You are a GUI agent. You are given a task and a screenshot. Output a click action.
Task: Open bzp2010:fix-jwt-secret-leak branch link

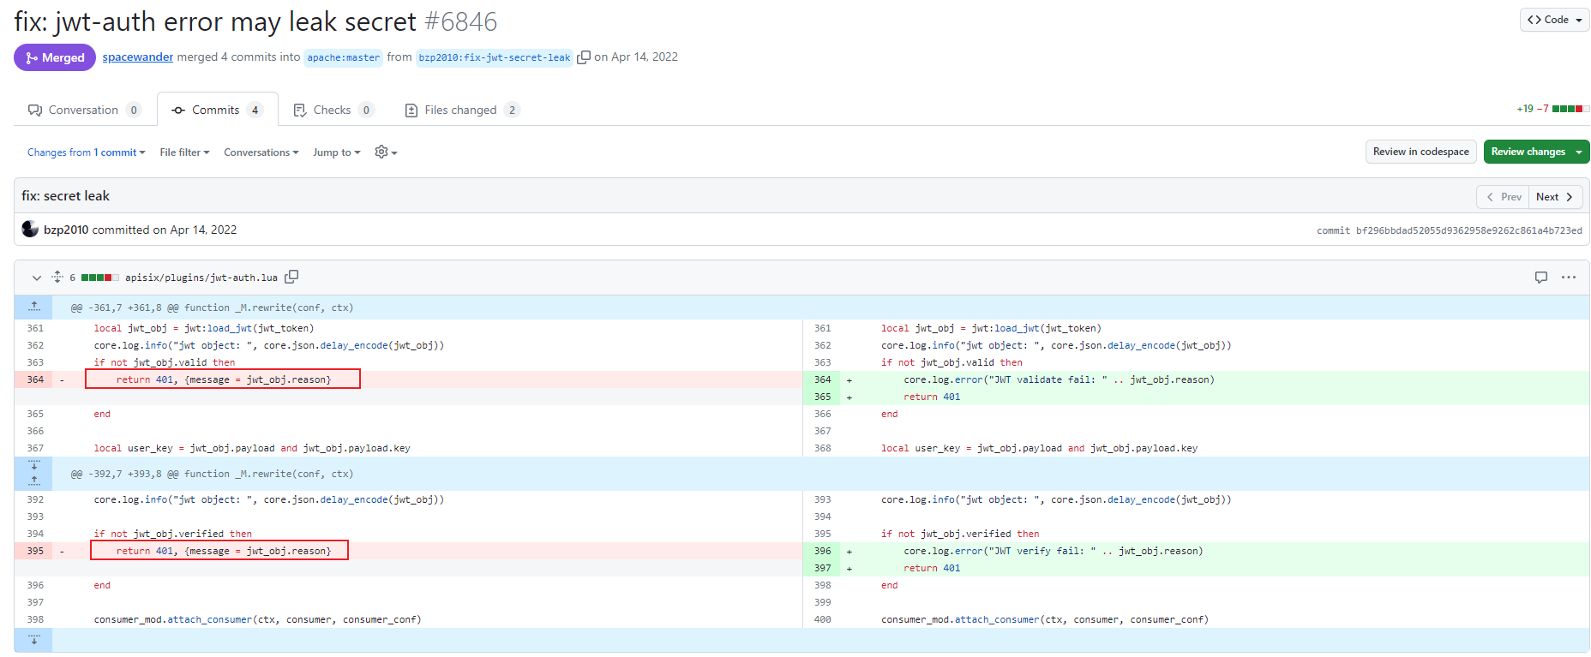point(495,57)
